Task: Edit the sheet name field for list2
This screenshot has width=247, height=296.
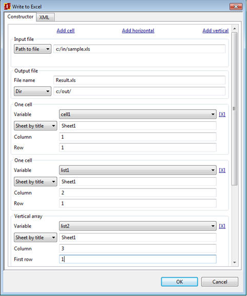Action: pos(138,238)
